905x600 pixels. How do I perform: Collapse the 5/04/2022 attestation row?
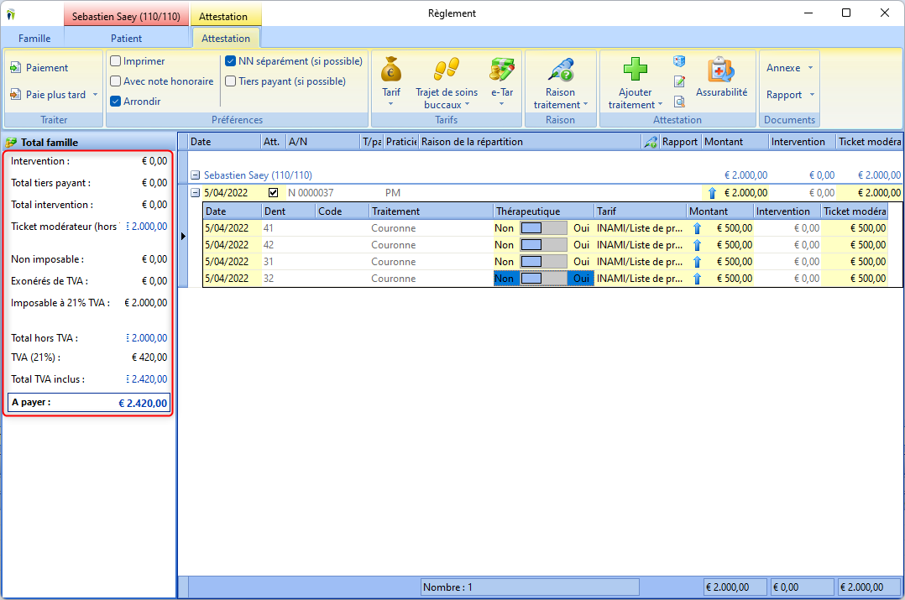pyautogui.click(x=195, y=193)
